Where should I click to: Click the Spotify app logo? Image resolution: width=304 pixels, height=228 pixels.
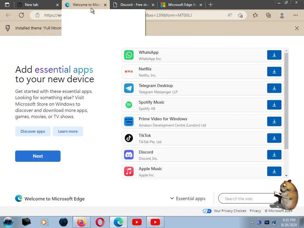click(129, 105)
